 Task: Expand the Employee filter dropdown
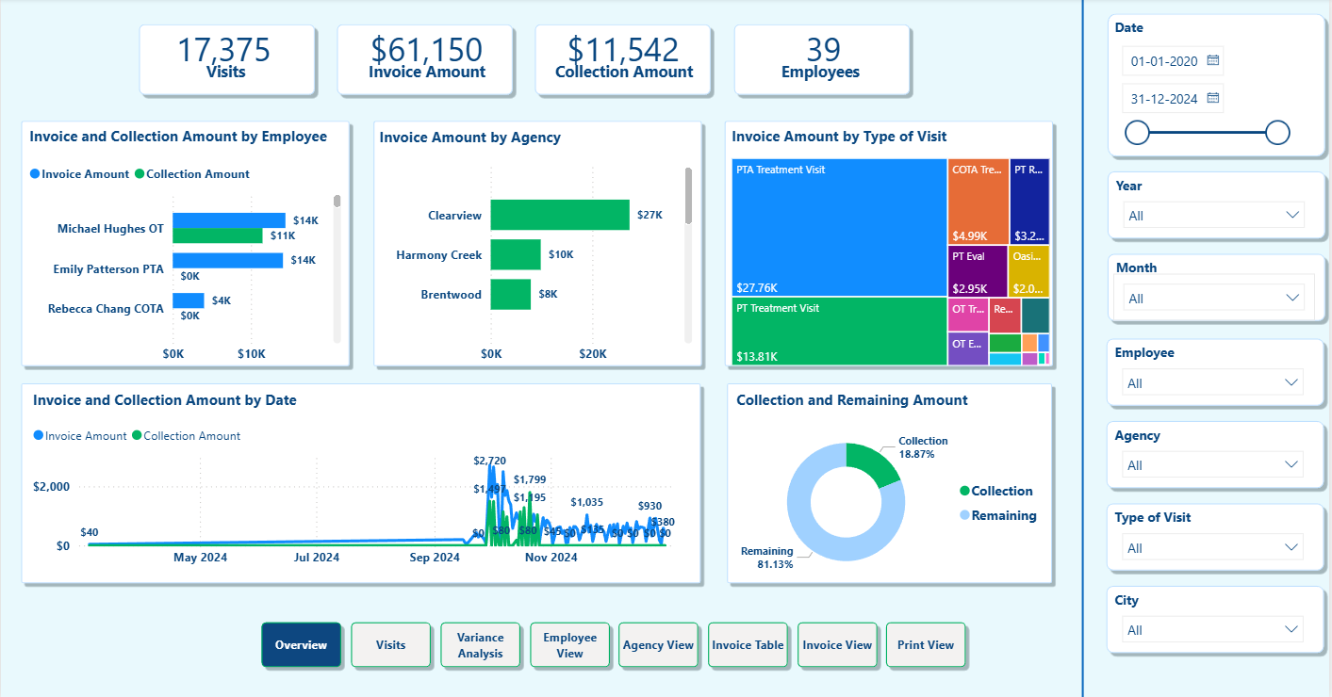click(1290, 381)
